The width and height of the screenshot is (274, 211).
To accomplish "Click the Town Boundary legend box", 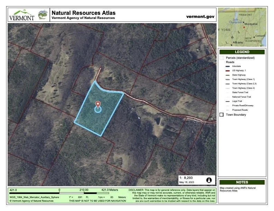I will click(x=221, y=115).
